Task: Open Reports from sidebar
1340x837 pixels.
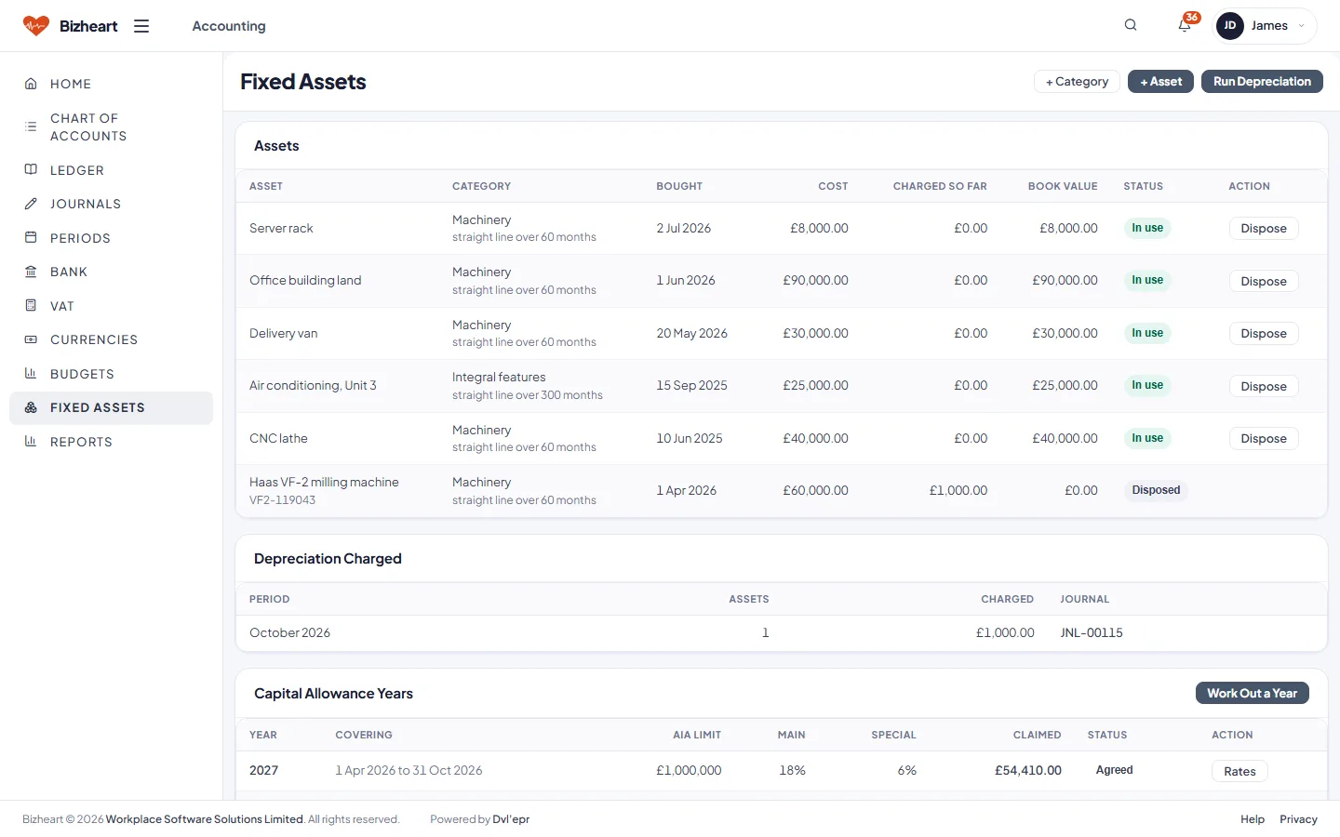Action: click(x=111, y=442)
